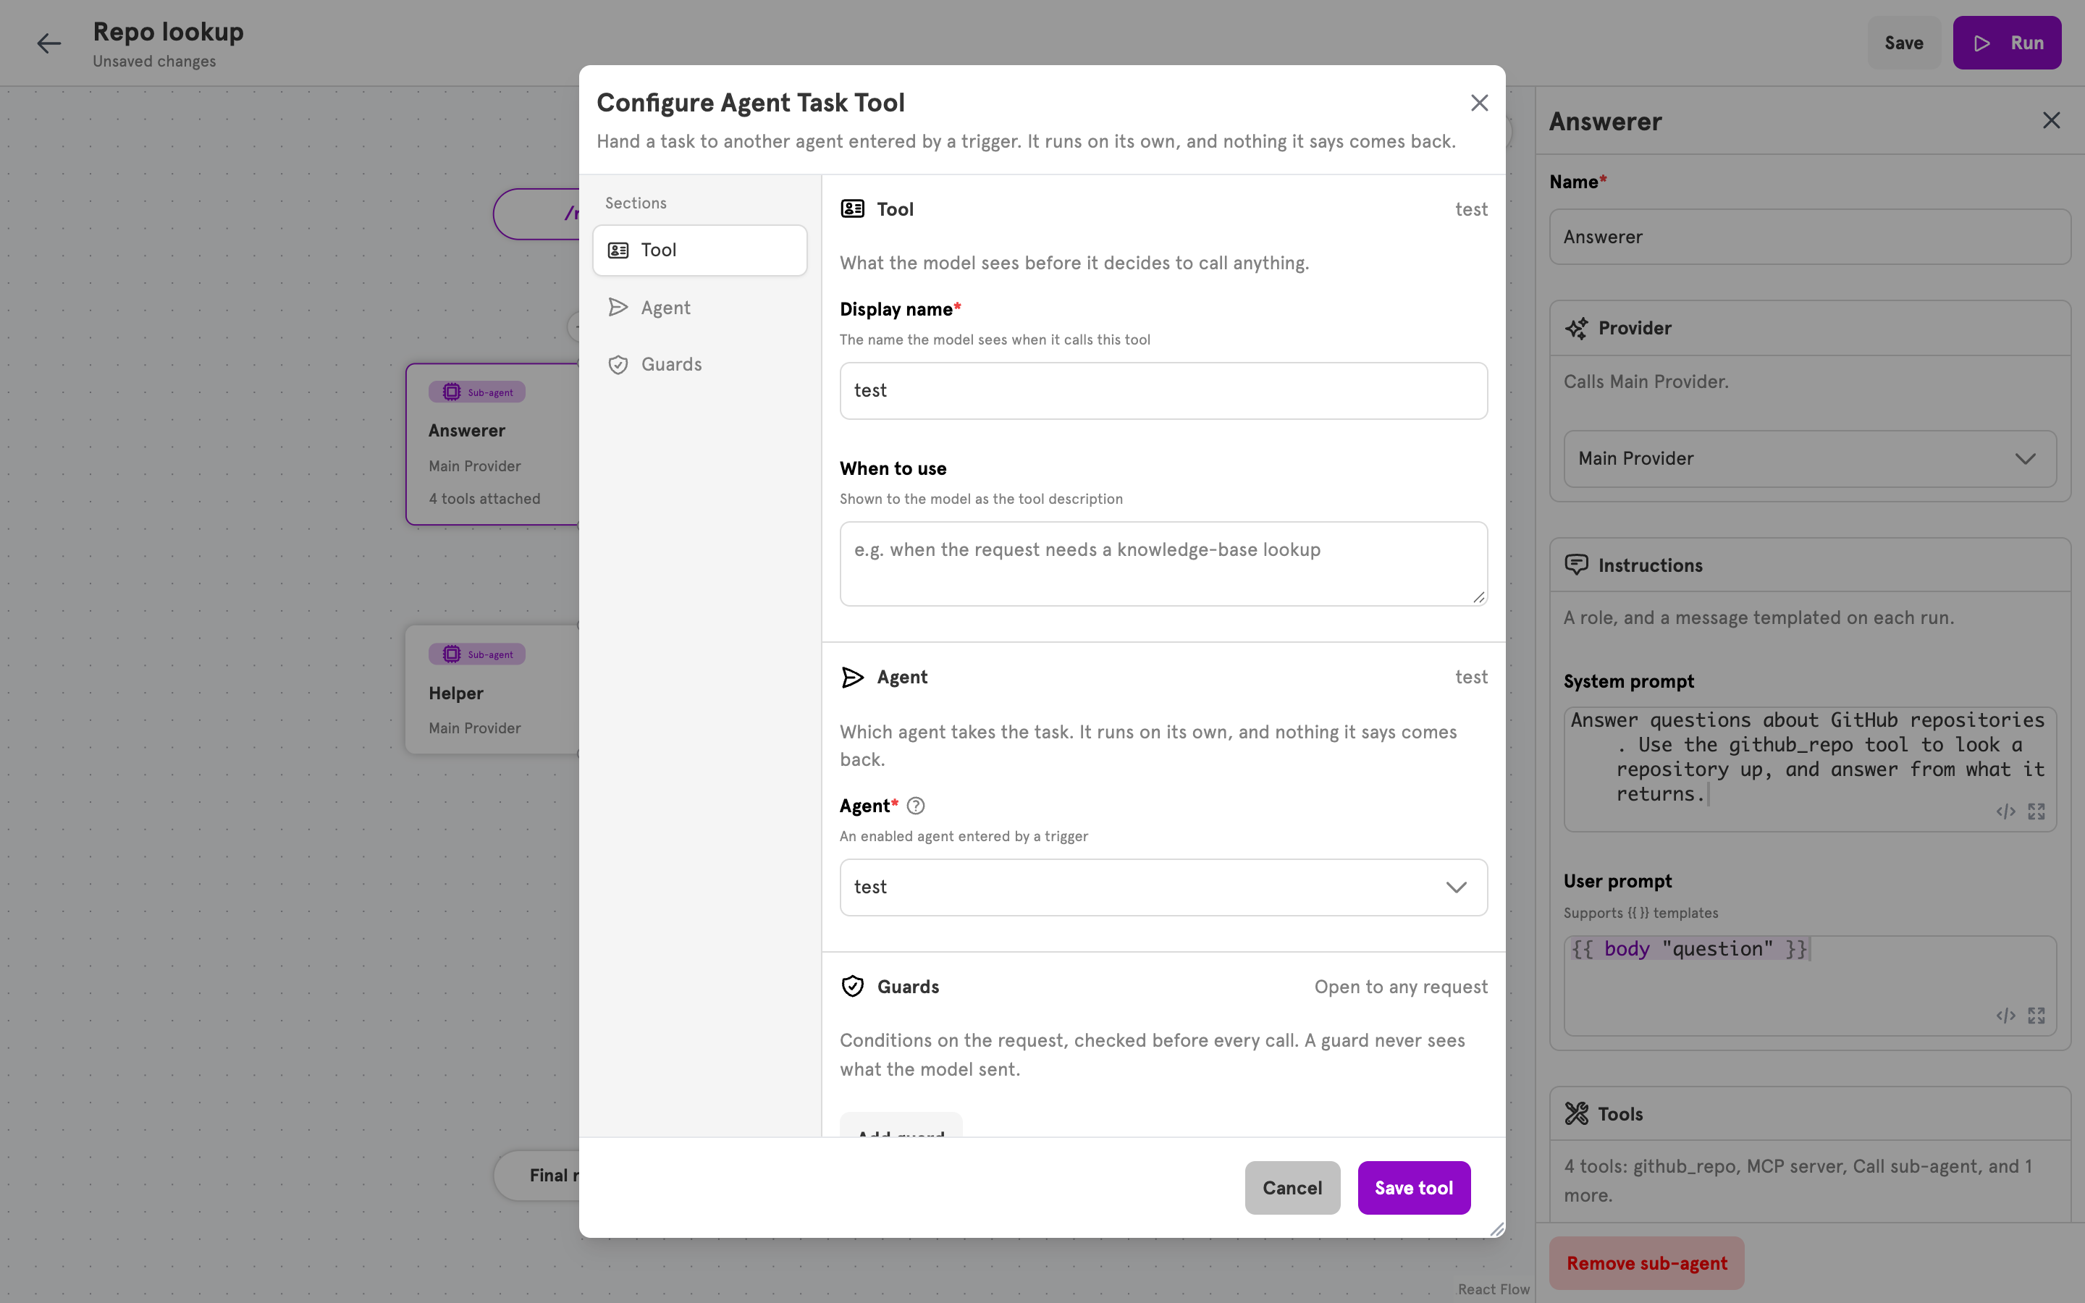
Task: Expand the System prompt editor fullscreen
Action: coord(2036,811)
